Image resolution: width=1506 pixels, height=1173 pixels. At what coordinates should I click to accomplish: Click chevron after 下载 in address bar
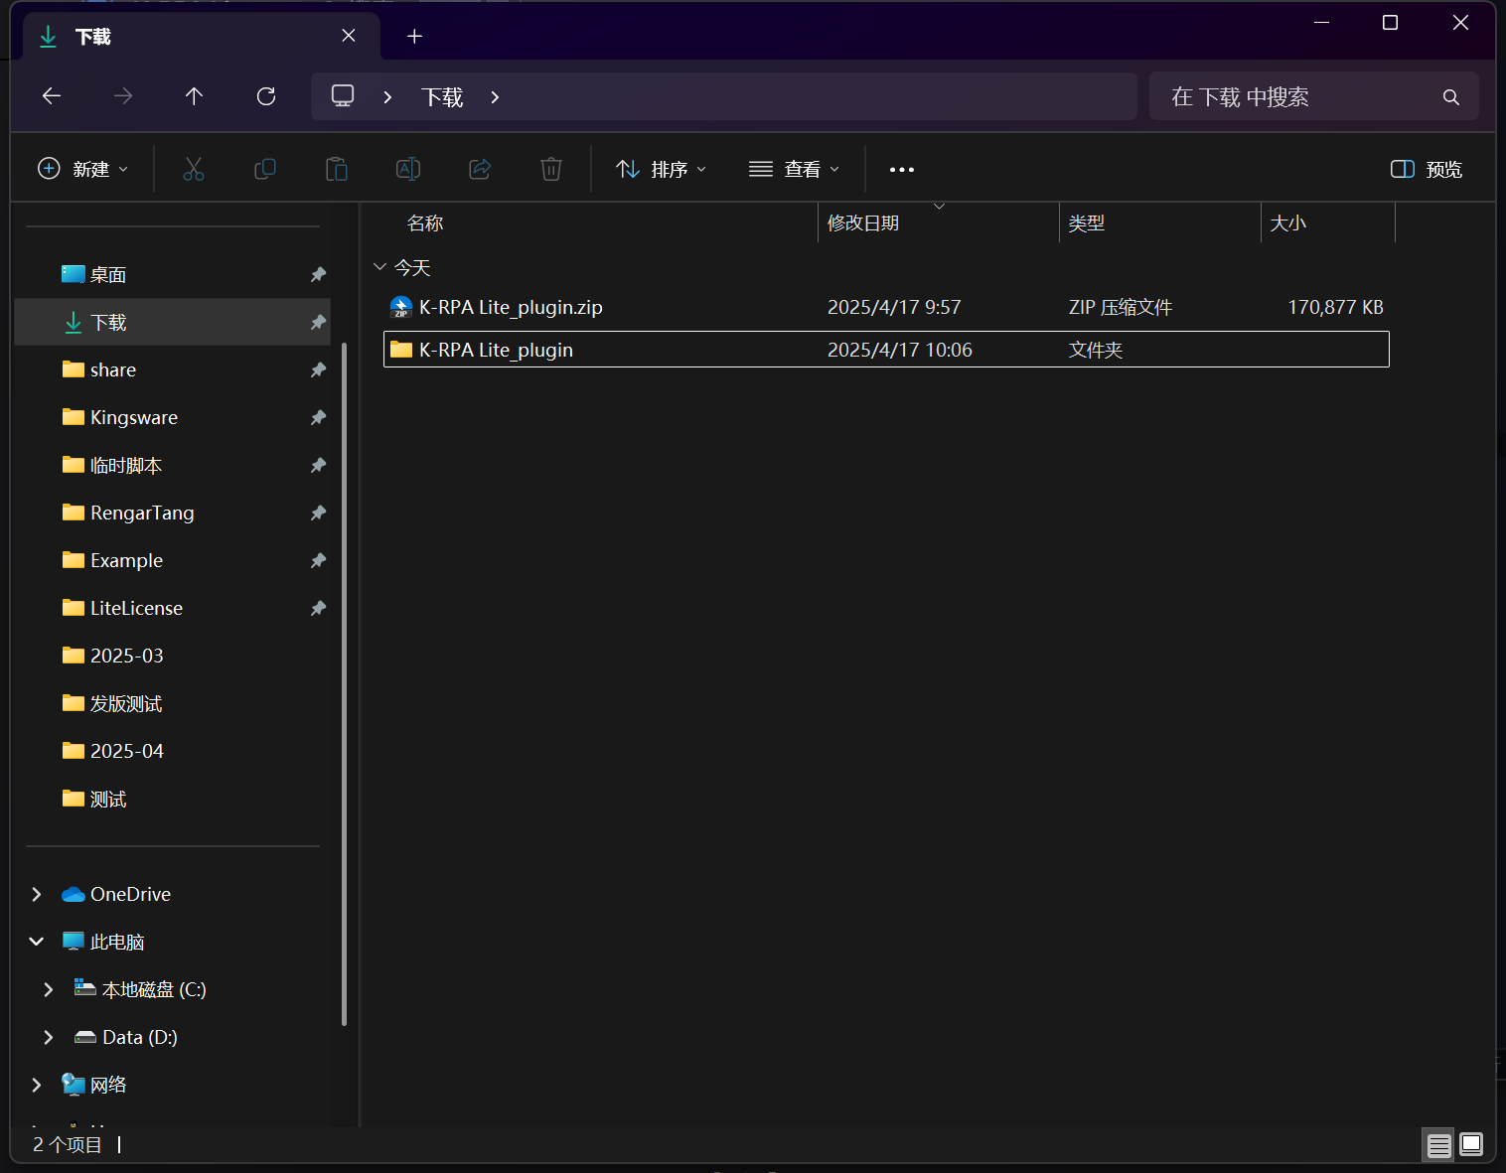pos(495,97)
